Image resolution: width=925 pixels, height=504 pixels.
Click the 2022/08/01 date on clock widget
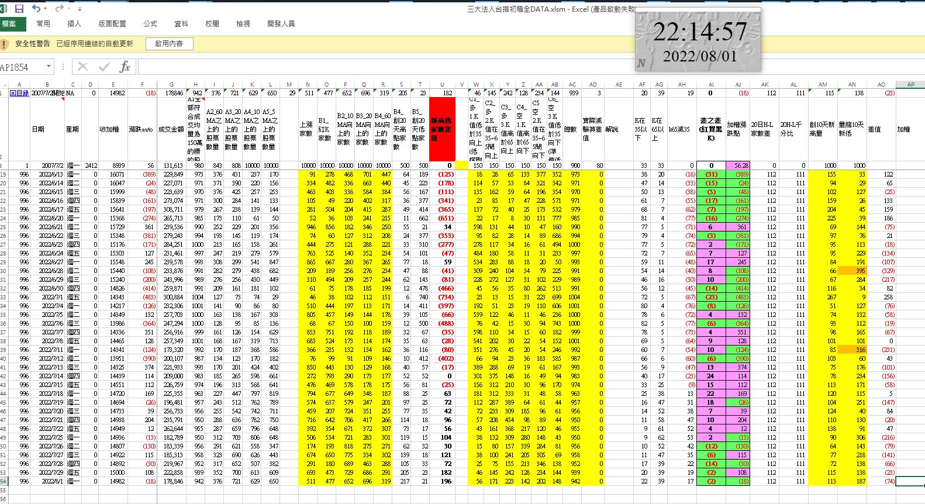tap(699, 56)
